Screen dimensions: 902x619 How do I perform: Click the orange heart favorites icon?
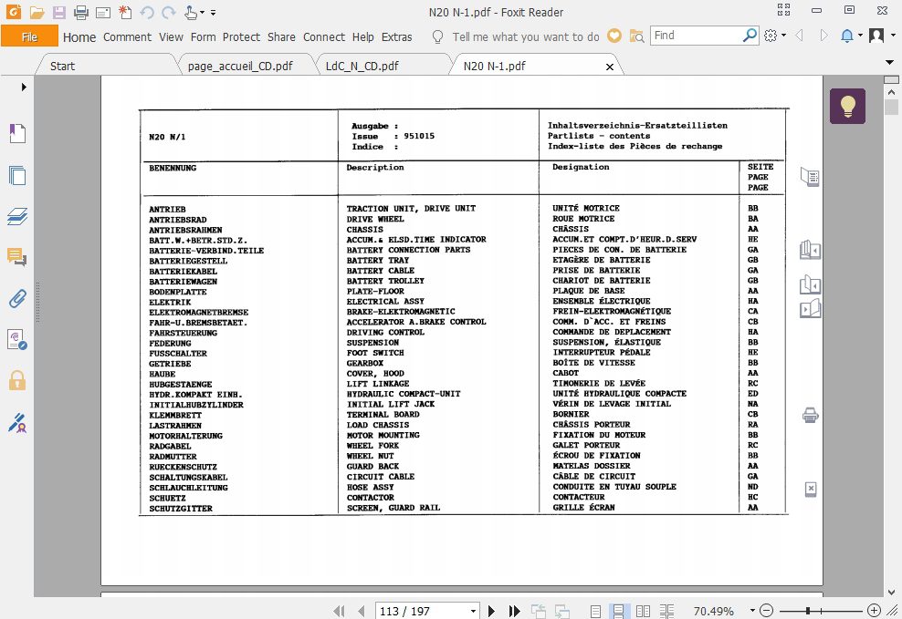pyautogui.click(x=614, y=36)
